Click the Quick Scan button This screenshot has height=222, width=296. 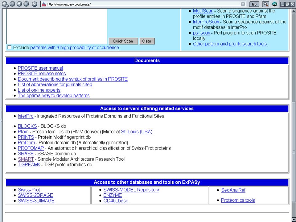123,41
